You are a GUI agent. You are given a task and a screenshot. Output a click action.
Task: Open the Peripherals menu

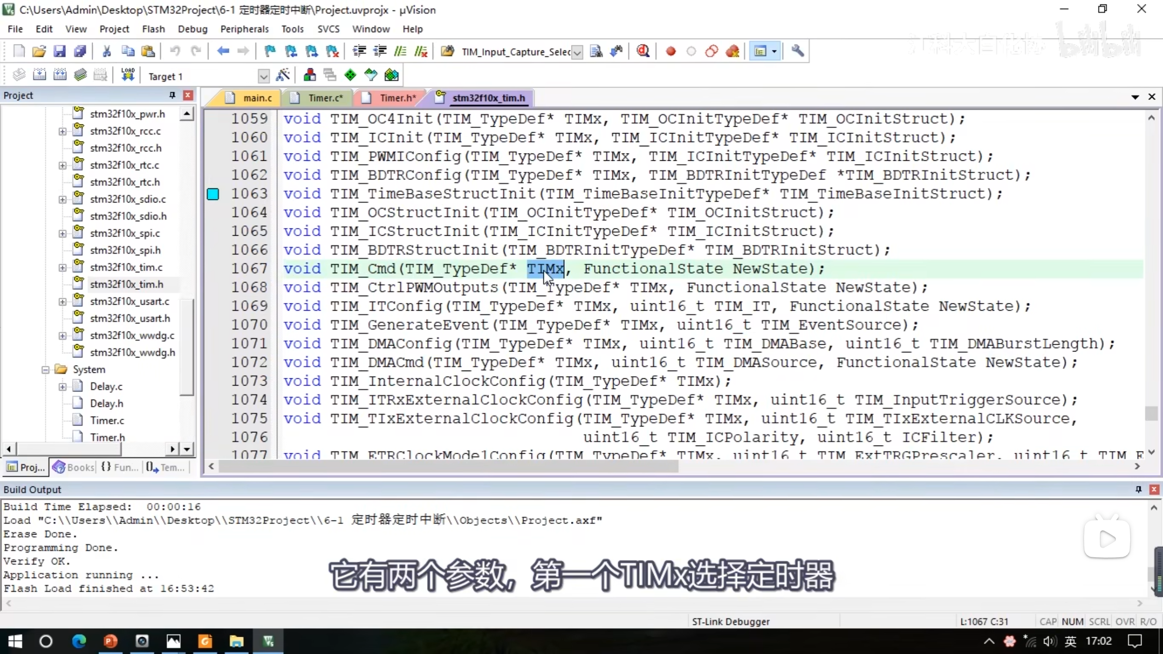(244, 29)
